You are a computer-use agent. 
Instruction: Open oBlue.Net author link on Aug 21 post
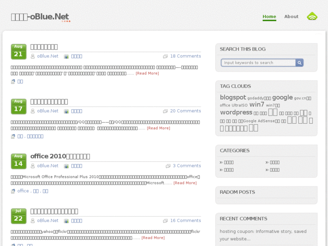pos(48,56)
